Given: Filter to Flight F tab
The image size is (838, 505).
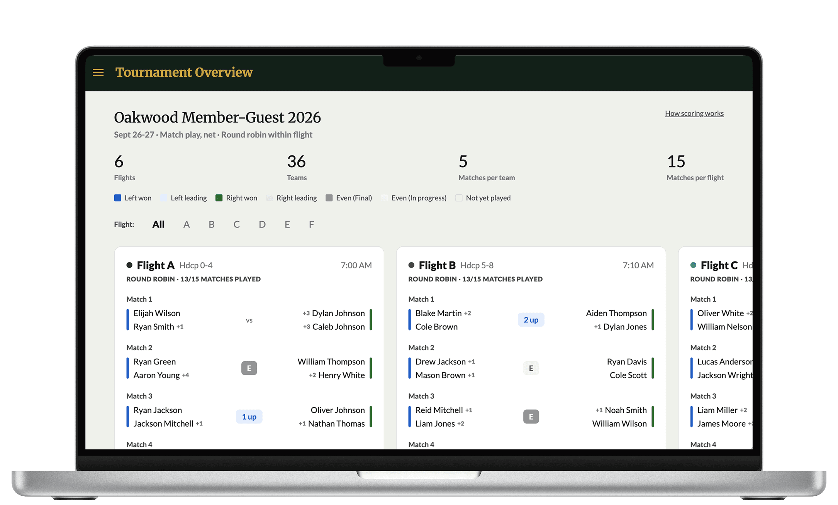Looking at the screenshot, I should coord(311,224).
